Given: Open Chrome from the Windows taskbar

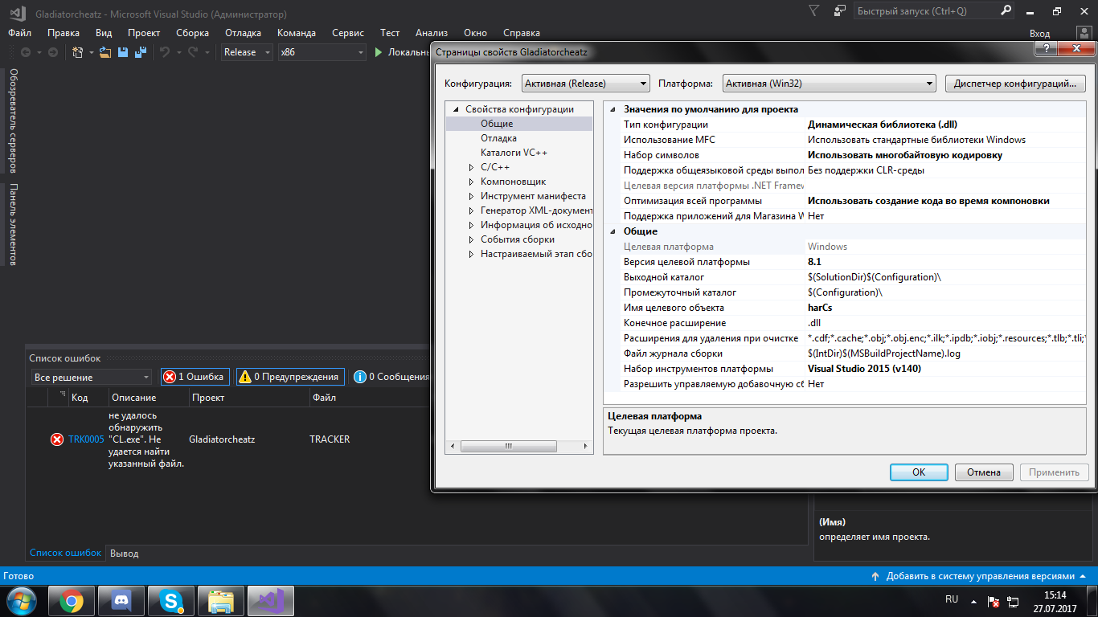Looking at the screenshot, I should click(72, 601).
